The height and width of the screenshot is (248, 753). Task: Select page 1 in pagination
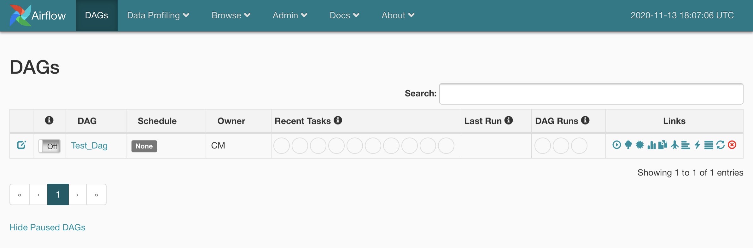[58, 194]
